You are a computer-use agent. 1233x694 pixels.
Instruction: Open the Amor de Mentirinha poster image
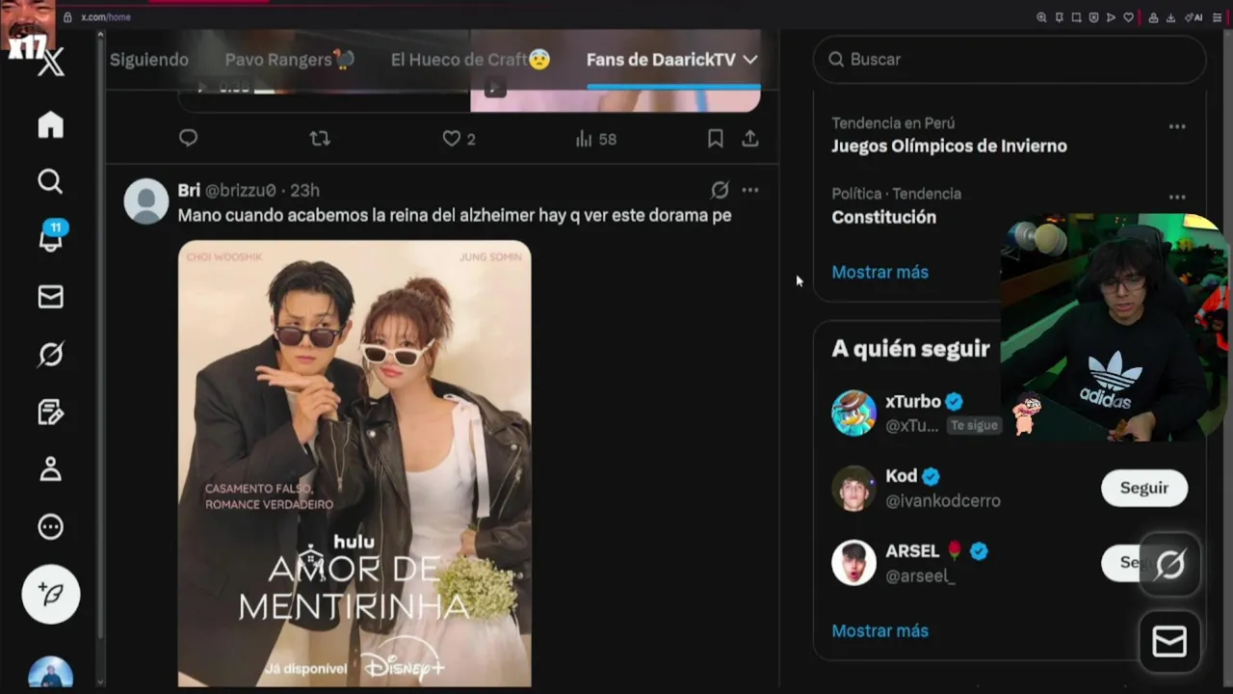click(x=354, y=463)
